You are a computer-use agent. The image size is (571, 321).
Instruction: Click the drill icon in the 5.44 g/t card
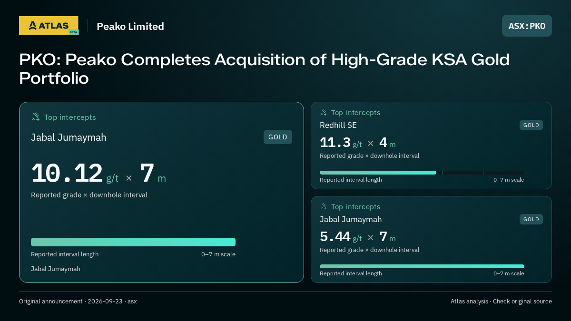(x=324, y=206)
